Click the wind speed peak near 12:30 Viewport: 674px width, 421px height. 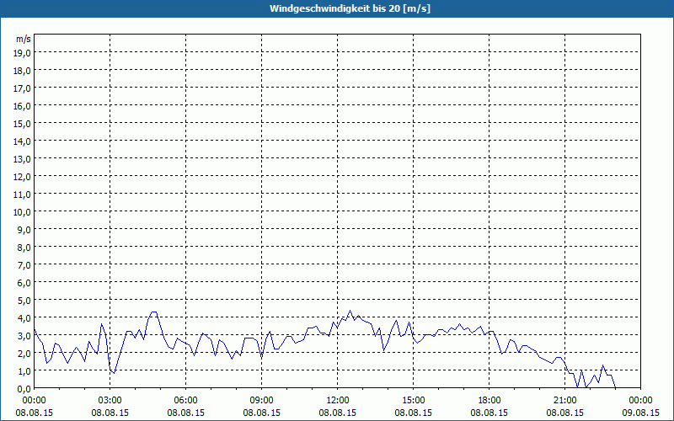pos(350,311)
